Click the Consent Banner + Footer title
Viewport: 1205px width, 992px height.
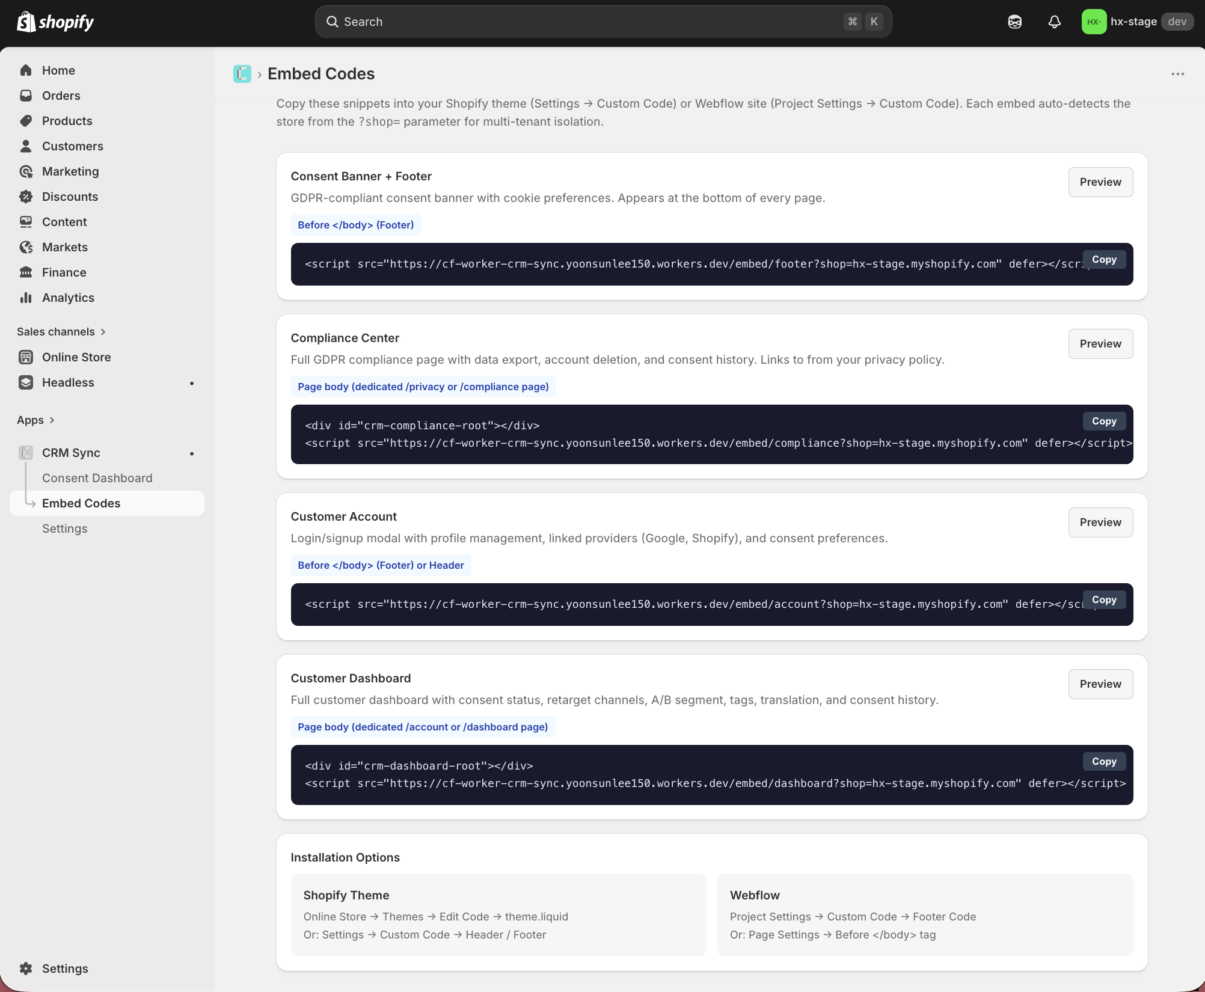click(361, 176)
